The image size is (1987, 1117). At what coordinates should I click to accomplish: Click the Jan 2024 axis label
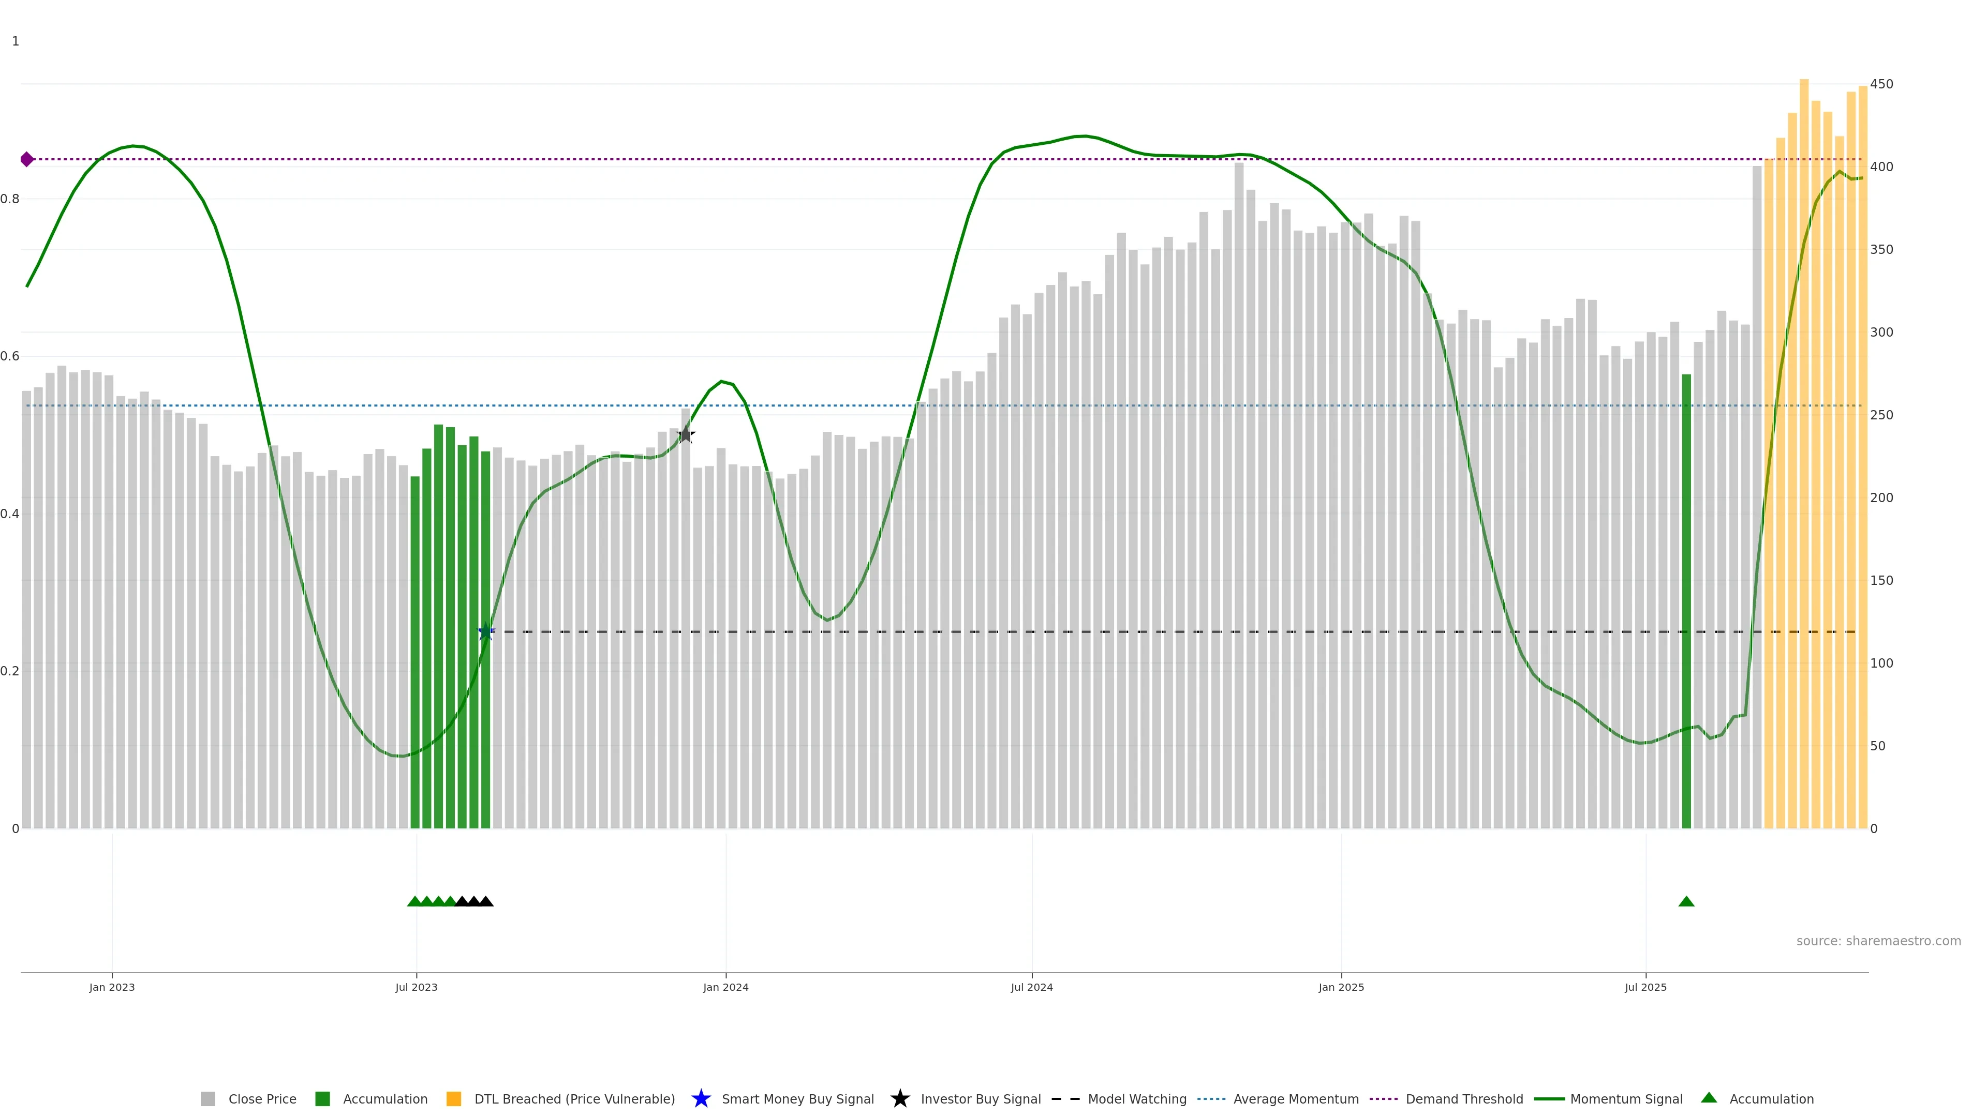[x=725, y=987]
